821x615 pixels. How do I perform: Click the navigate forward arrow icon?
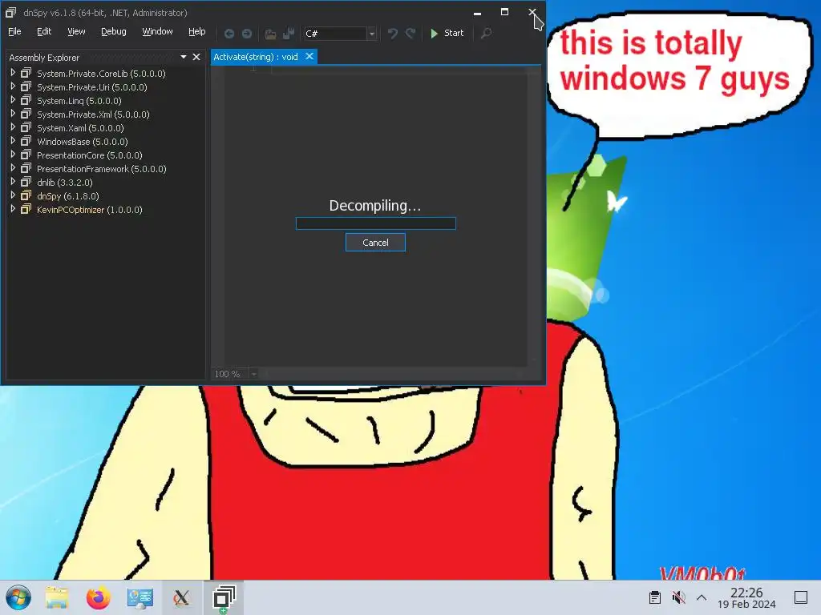click(247, 34)
